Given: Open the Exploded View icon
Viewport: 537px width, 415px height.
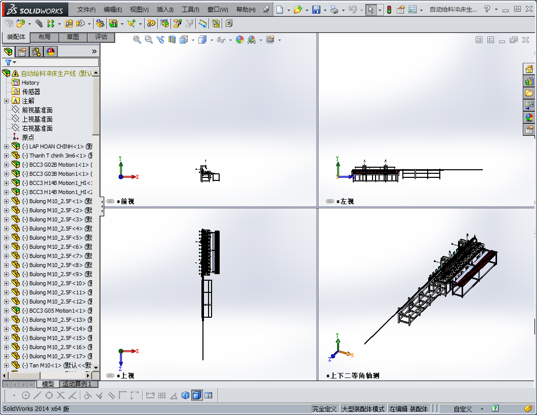Looking at the screenshot, I should (178, 23).
